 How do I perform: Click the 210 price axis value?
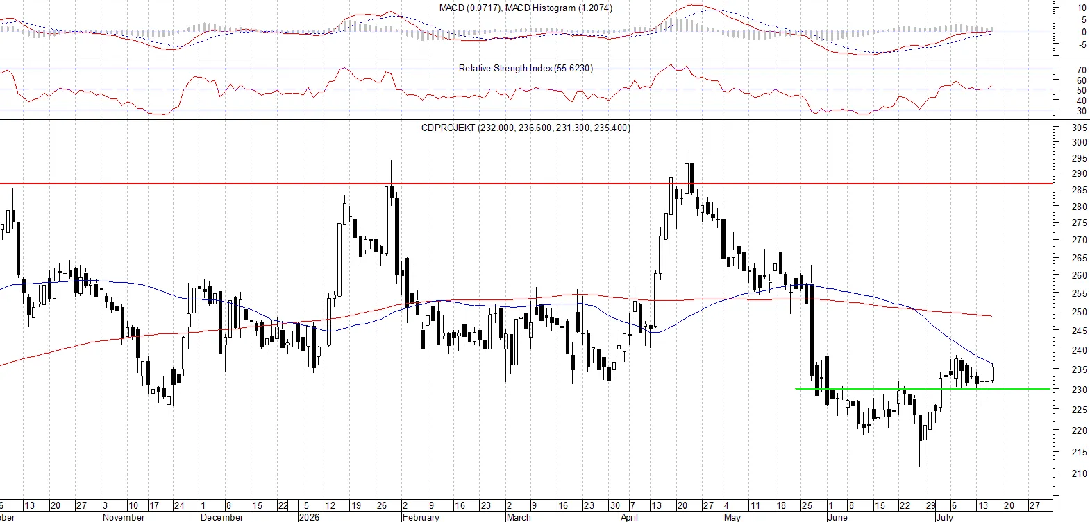pos(1080,474)
